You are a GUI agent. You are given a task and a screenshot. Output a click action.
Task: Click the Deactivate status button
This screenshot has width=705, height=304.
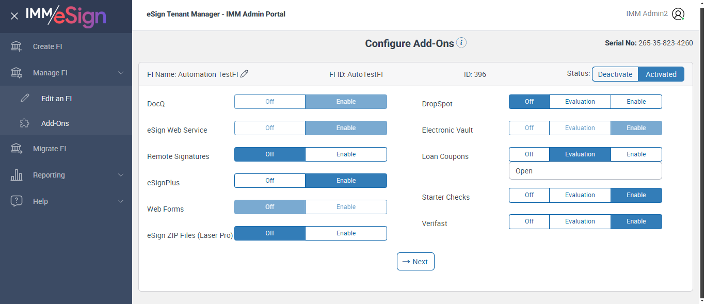pos(615,74)
